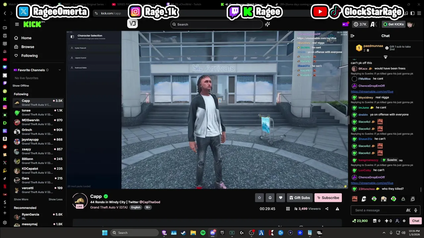This screenshot has height=238, width=424.
Task: Click the sparkle counter in chat footer
Action: click(x=388, y=221)
